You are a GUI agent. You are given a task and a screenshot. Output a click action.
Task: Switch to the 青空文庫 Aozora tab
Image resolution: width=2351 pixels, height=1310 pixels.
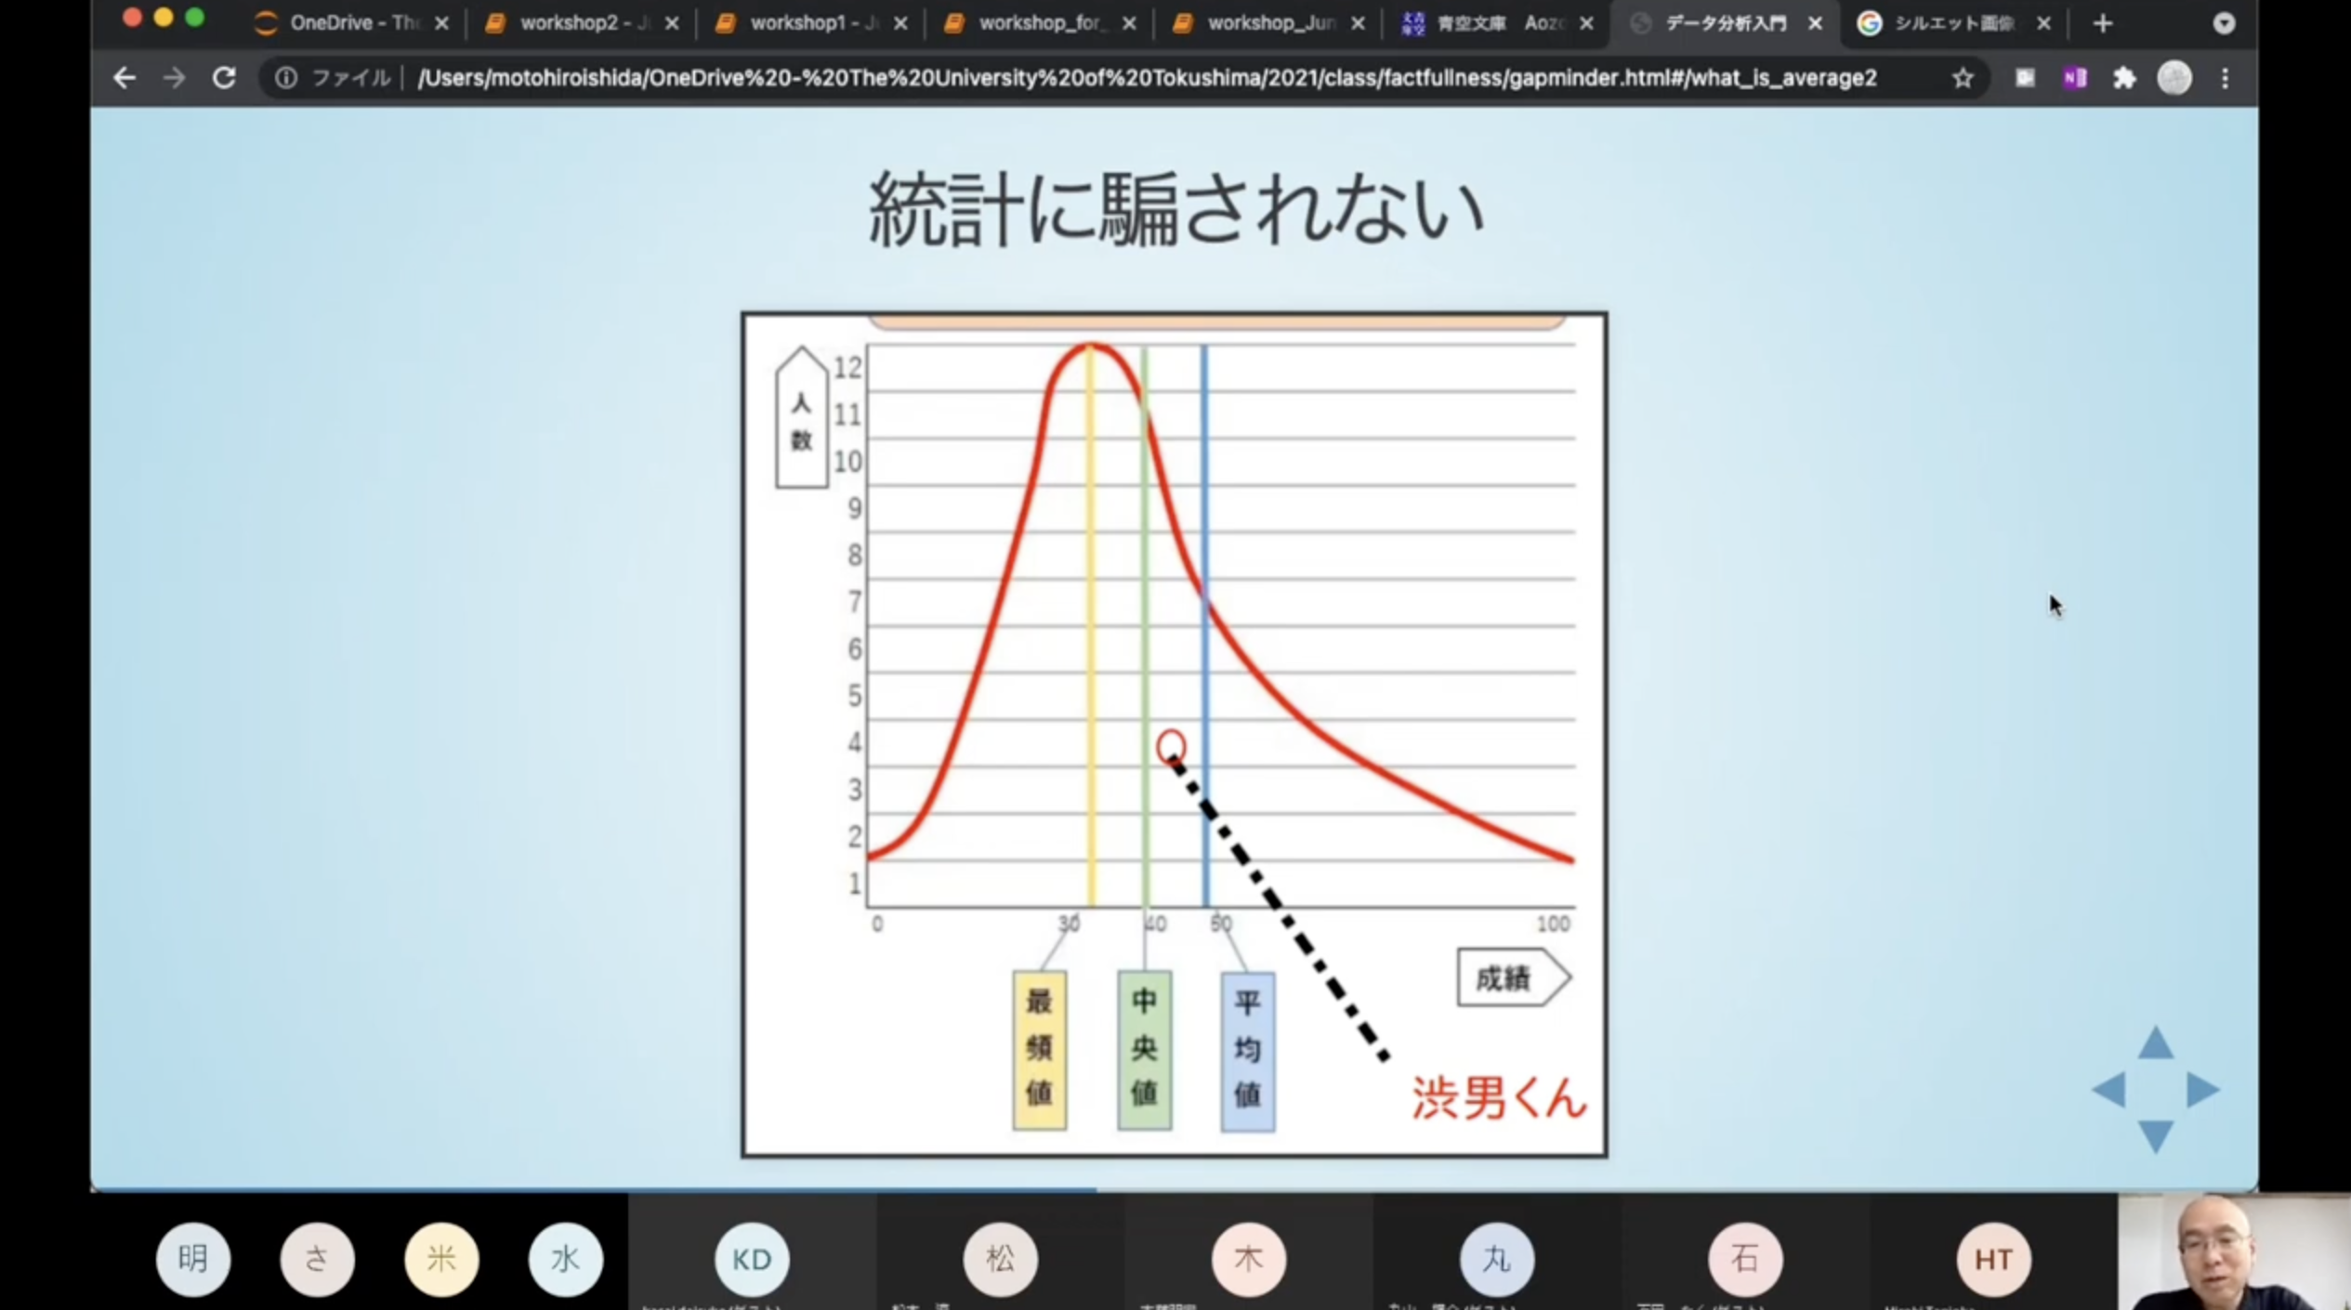1498,23
